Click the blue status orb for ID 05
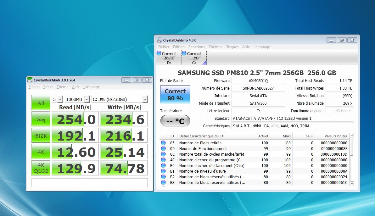This screenshot has width=375, height=216. [163, 143]
